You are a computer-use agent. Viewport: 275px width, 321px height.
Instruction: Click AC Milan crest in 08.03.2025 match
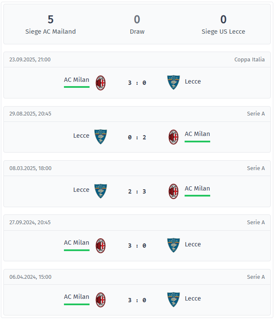tap(173, 191)
